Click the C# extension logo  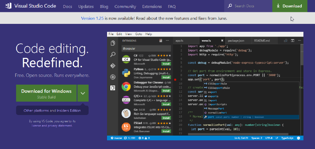[126, 59]
